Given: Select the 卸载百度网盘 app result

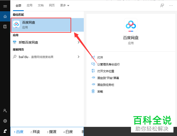Looking at the screenshot, I should click(47, 42).
